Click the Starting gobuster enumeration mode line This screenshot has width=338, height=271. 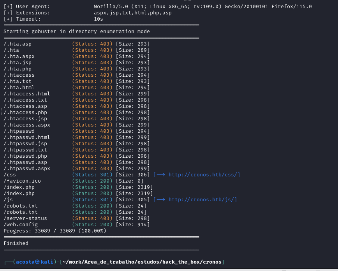tap(77, 32)
